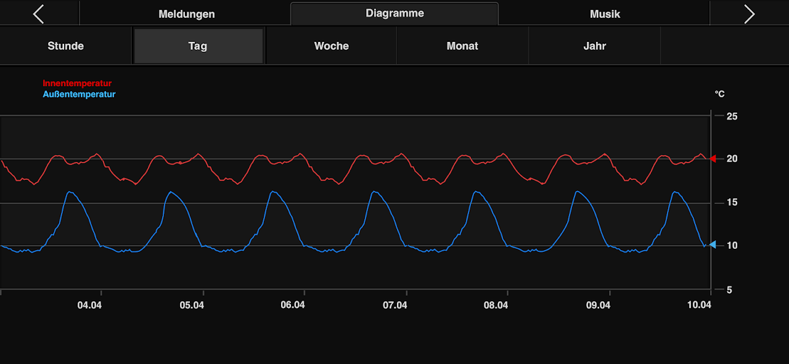Toggle the Innentemperatur legend entry
Viewport: 789px width, 364px height.
77,83
